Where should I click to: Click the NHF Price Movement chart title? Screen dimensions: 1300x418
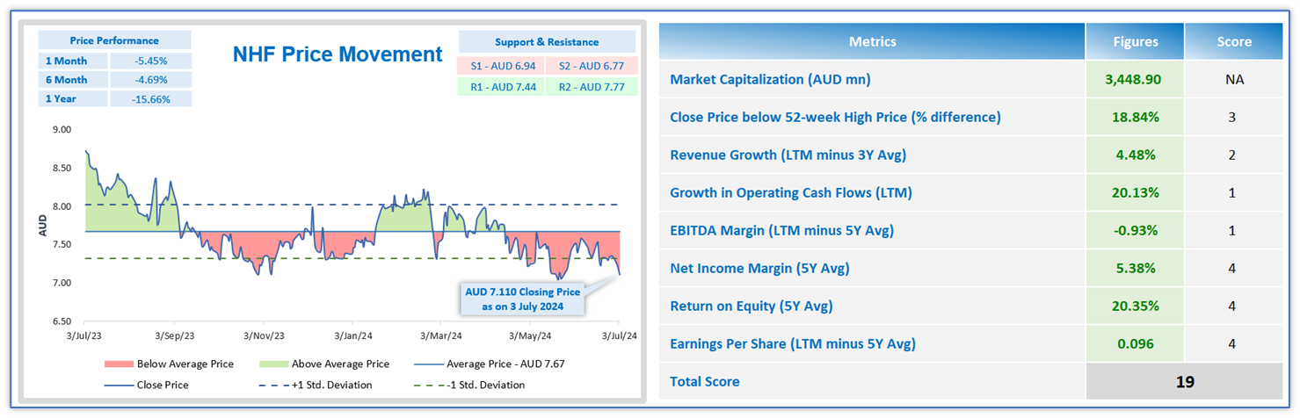338,54
